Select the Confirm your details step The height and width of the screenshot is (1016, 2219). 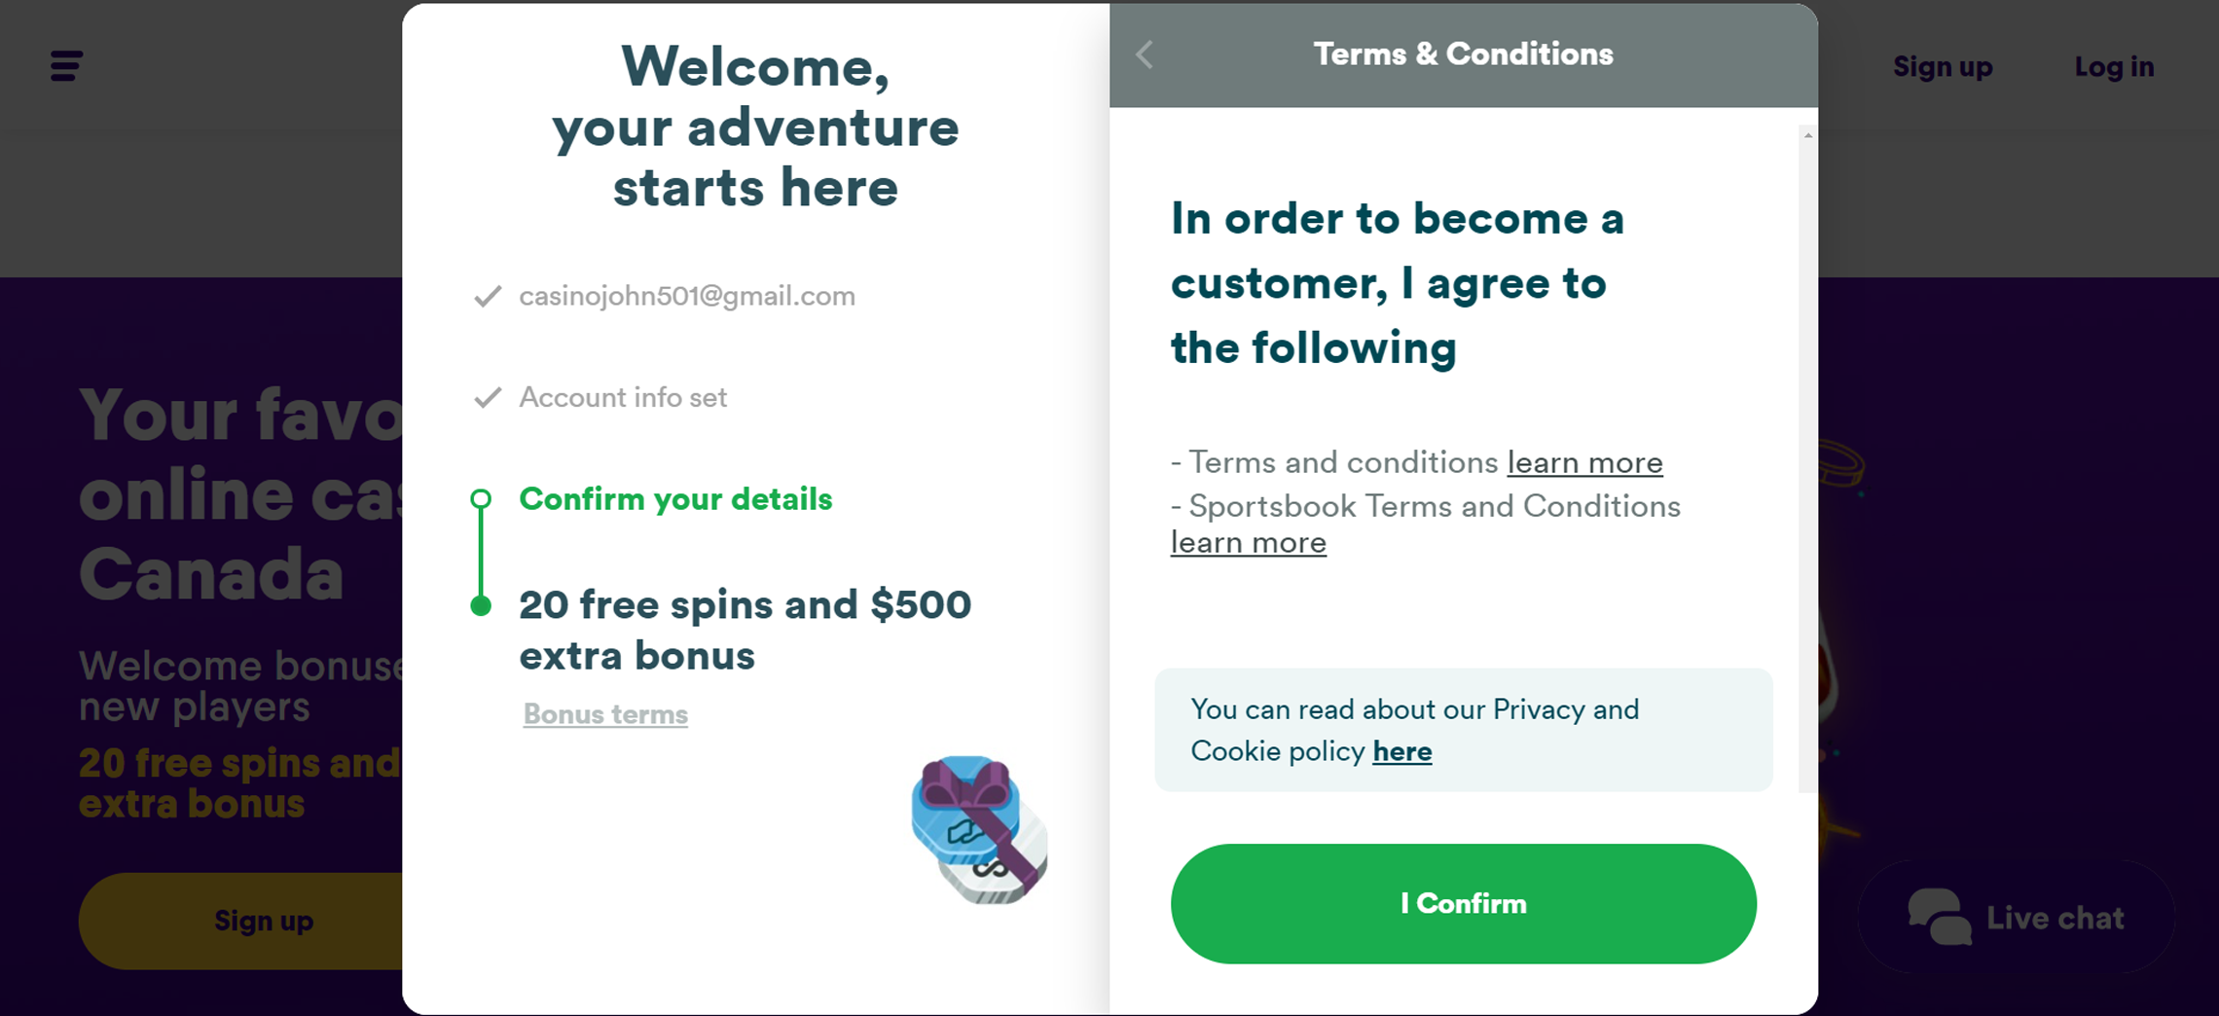pos(675,499)
